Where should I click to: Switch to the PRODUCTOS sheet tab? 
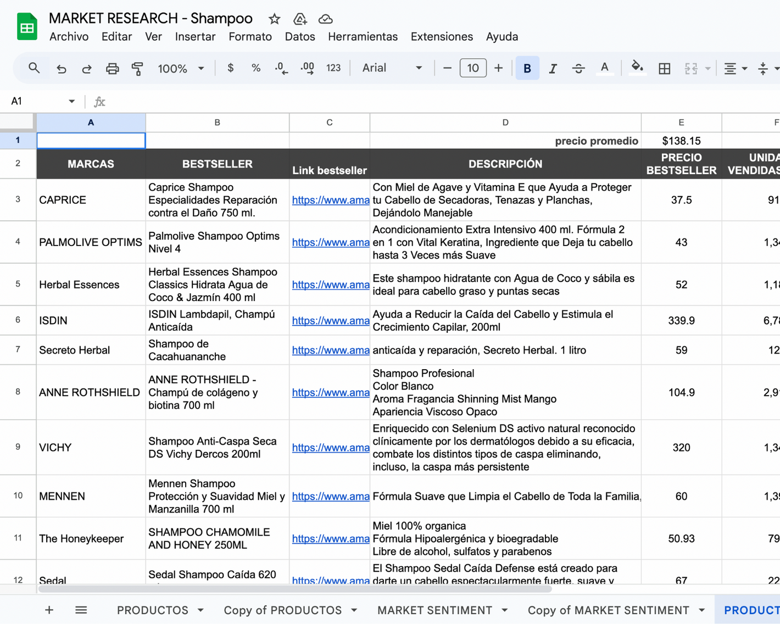click(x=153, y=610)
